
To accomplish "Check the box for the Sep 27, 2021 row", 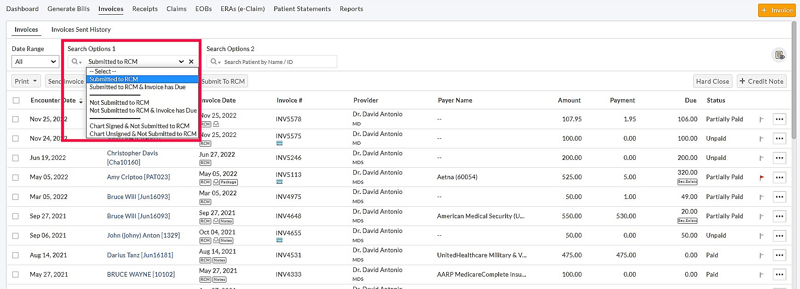I will click(16, 216).
